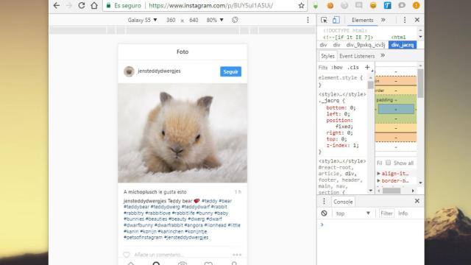471x265 pixels.
Task: Toggle the .cls class editor option
Action: [x=353, y=67]
